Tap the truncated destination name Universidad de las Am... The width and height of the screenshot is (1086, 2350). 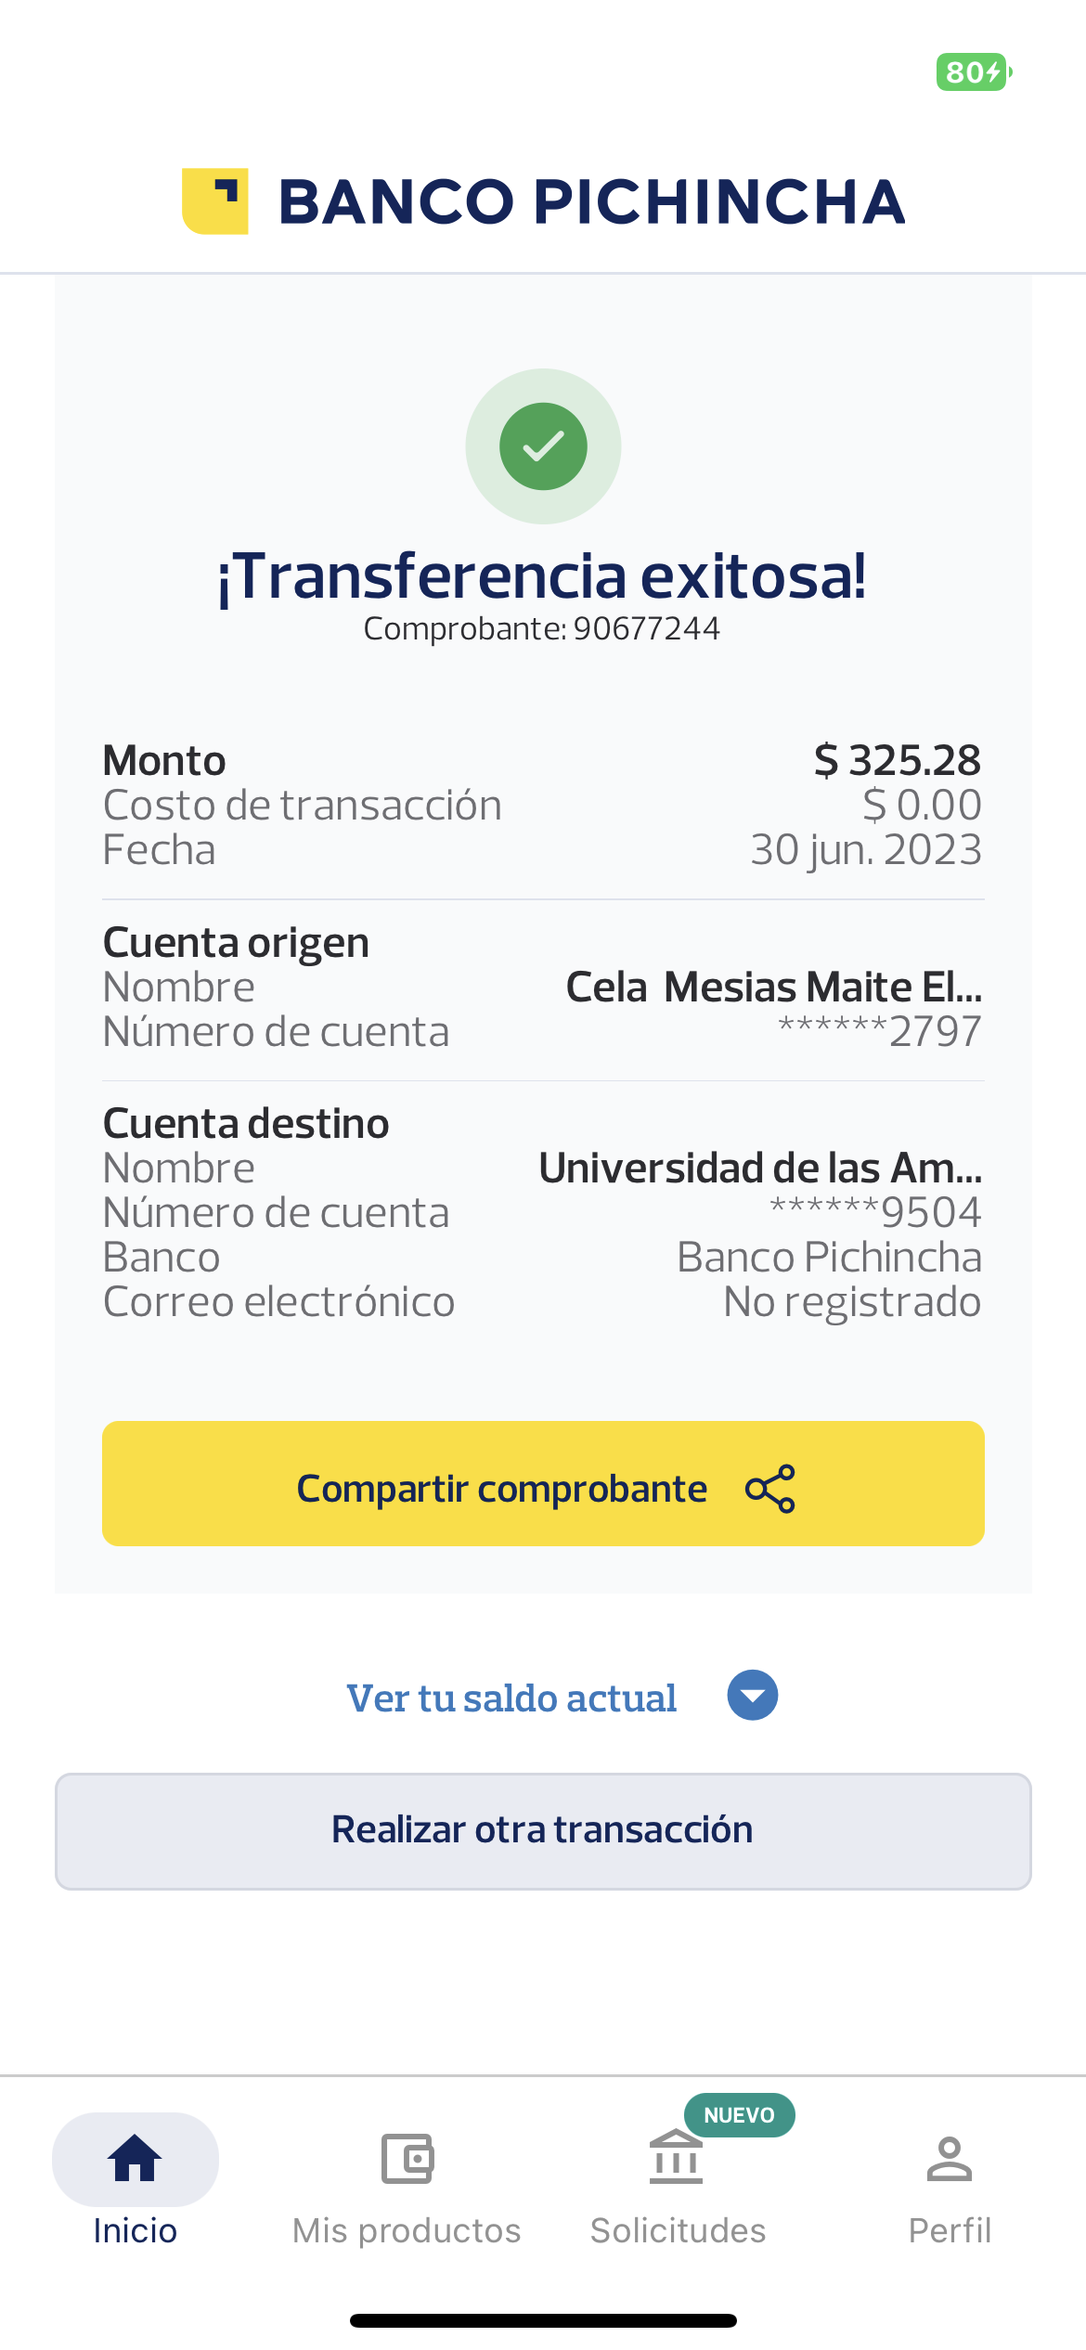(760, 1168)
